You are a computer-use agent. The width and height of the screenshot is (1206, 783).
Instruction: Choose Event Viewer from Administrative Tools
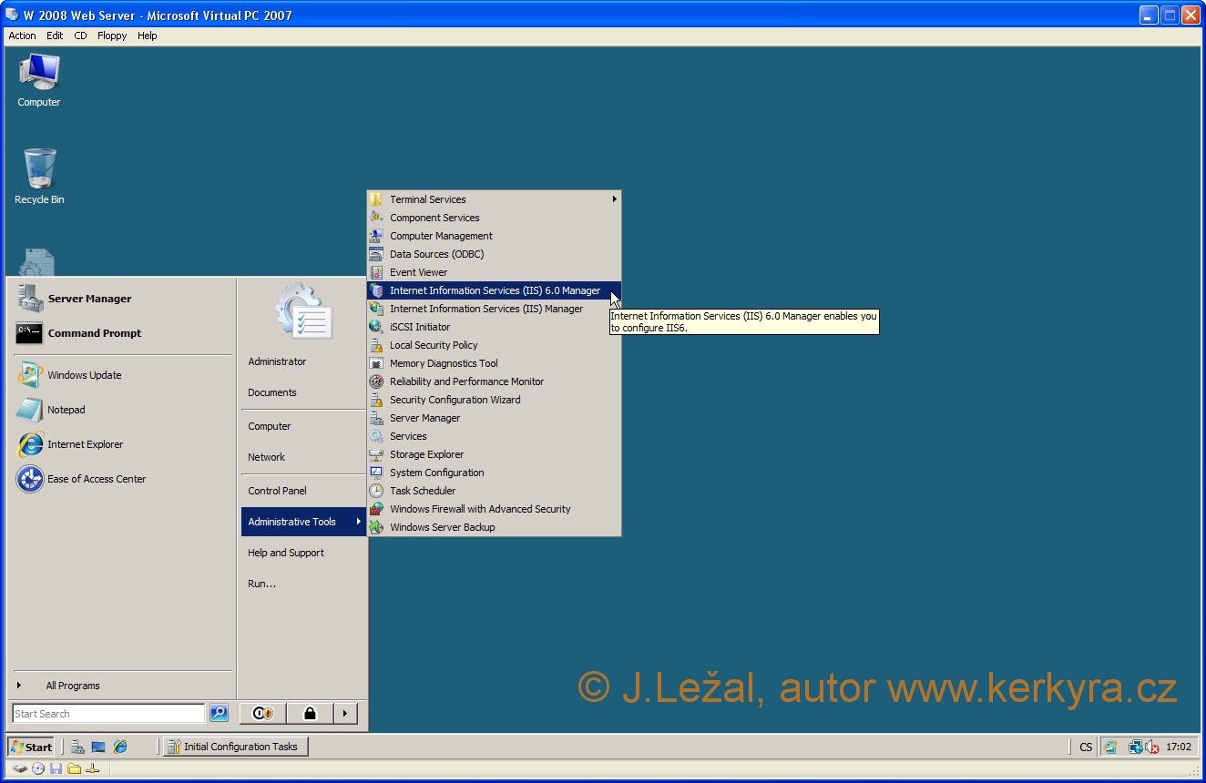(x=418, y=272)
